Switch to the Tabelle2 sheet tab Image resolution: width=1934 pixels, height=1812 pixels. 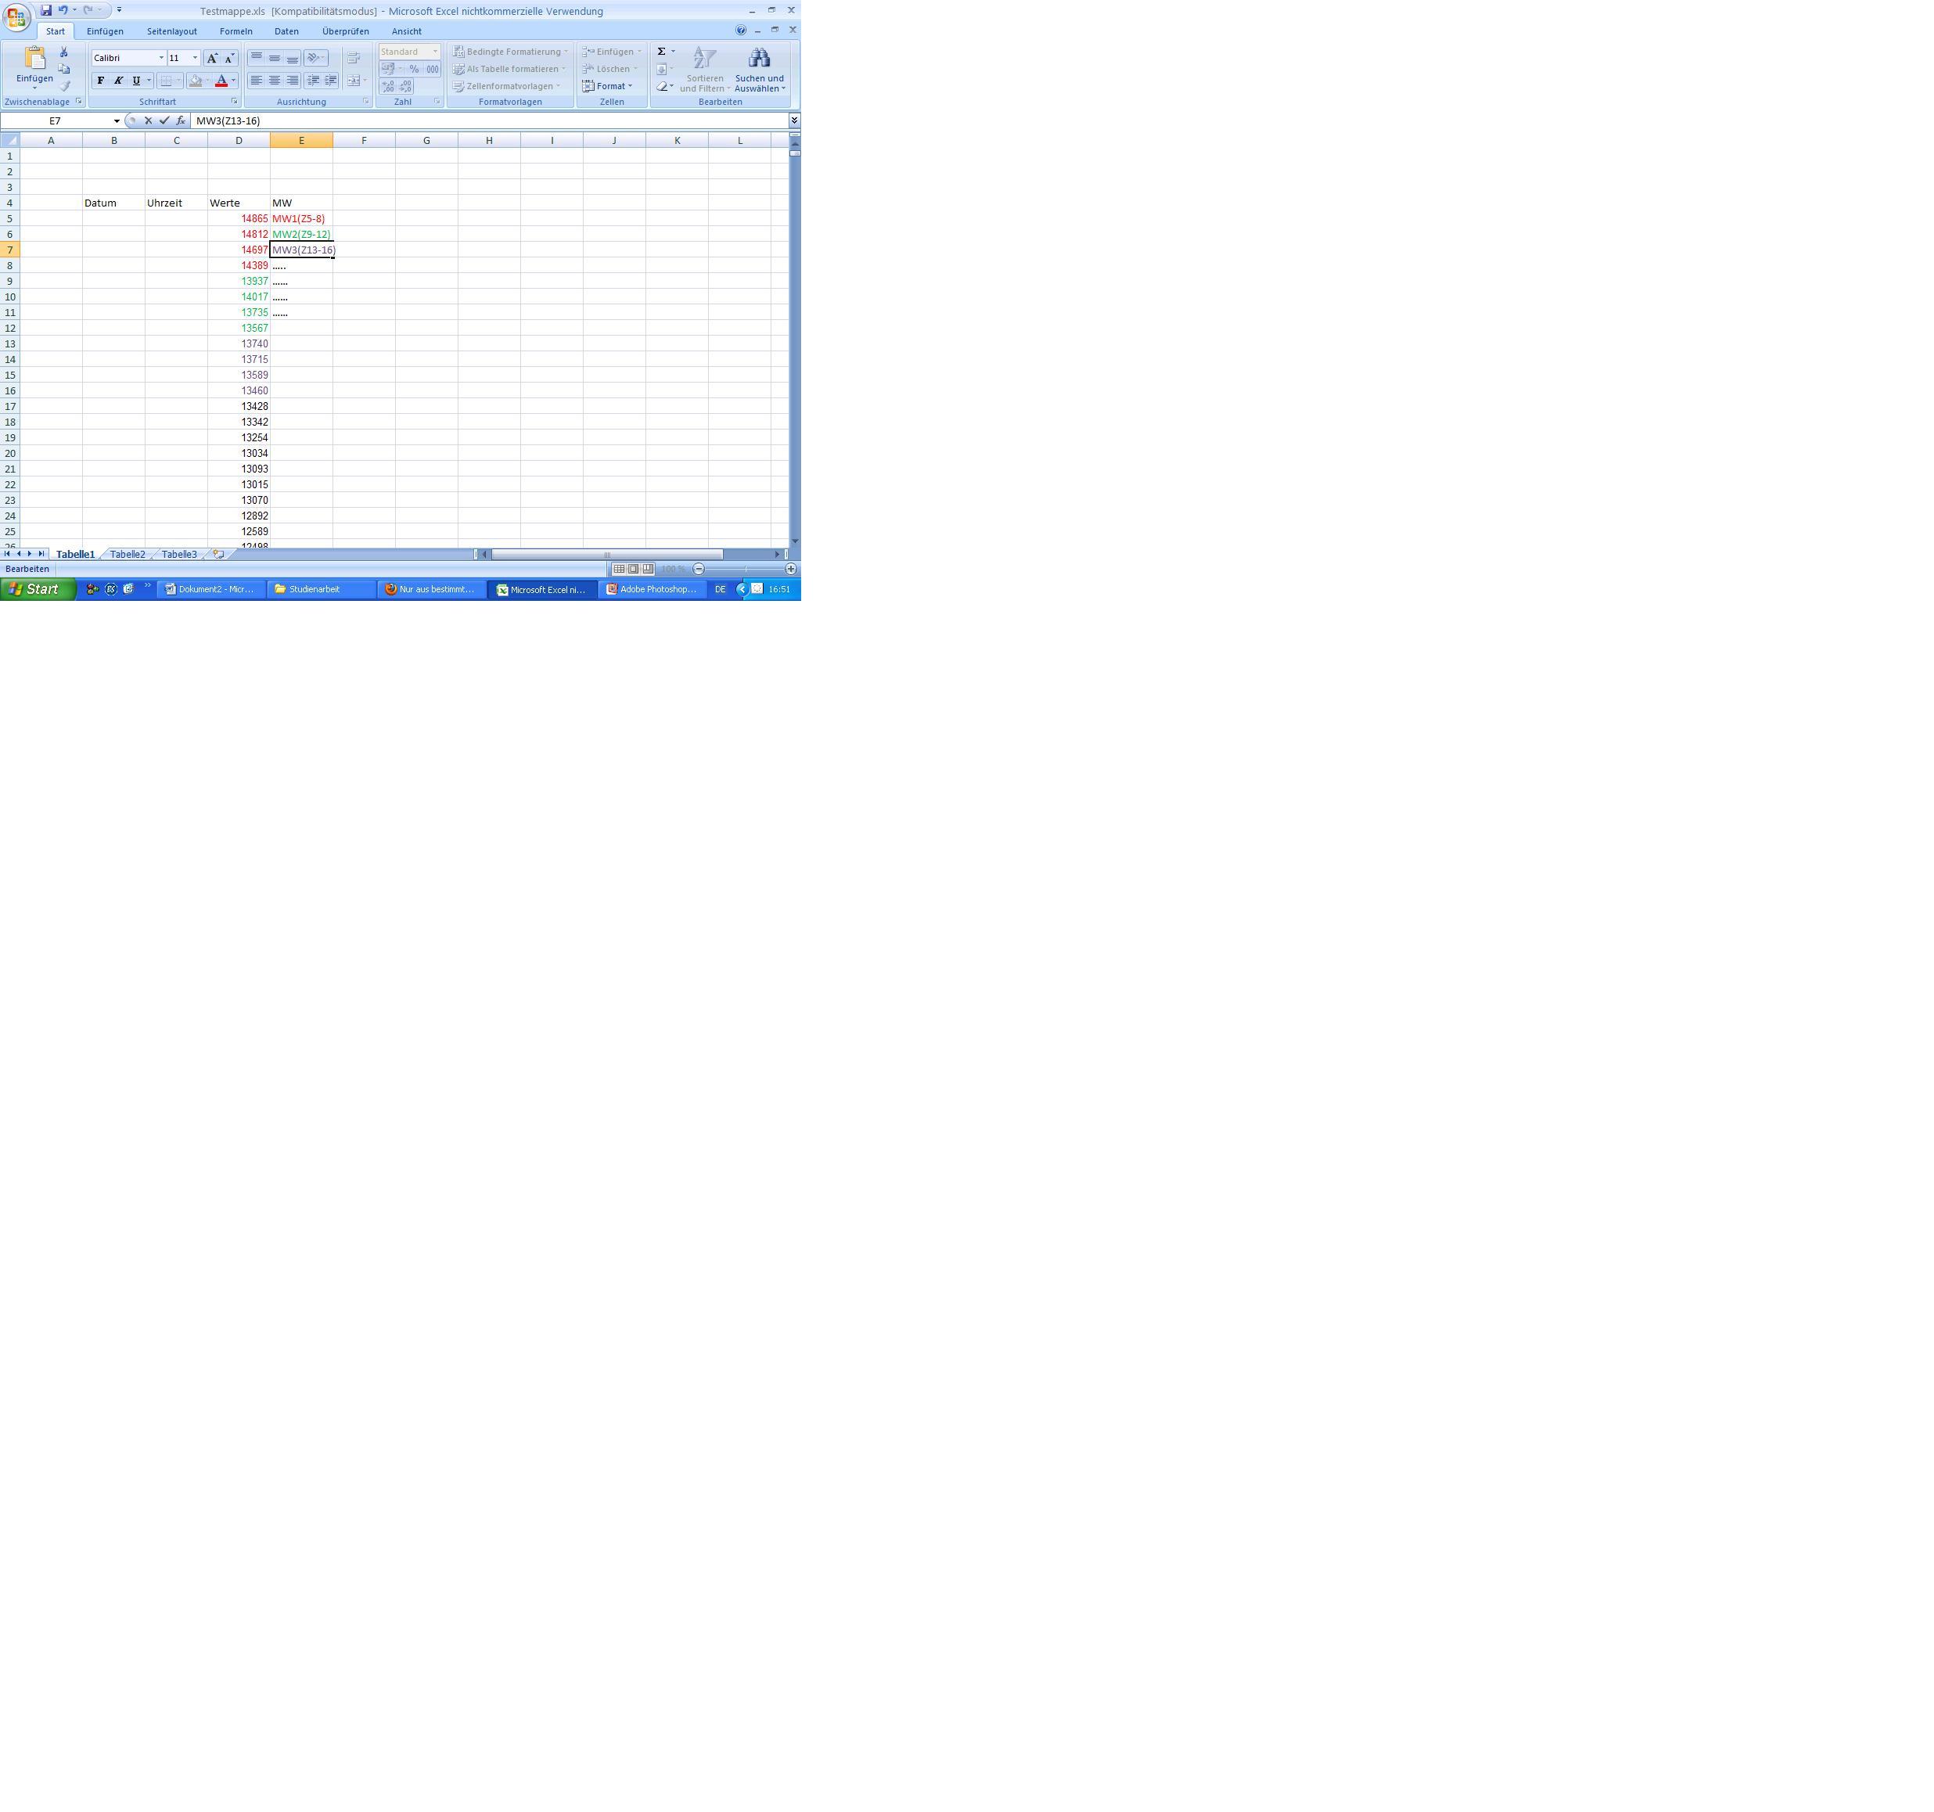pyautogui.click(x=128, y=555)
